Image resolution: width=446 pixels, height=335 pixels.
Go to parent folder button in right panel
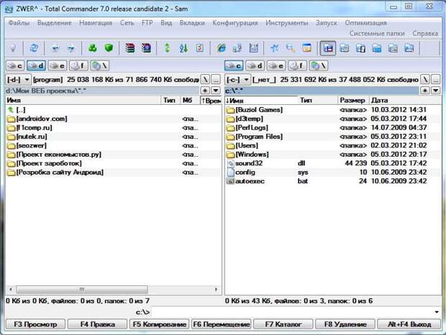coord(436,80)
